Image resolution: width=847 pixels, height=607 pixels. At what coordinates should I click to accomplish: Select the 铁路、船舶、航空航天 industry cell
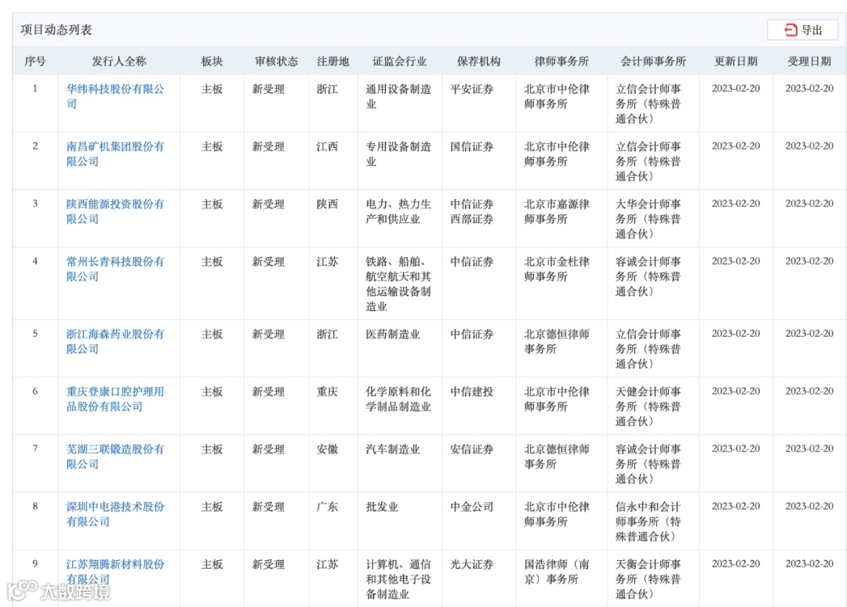coord(398,284)
